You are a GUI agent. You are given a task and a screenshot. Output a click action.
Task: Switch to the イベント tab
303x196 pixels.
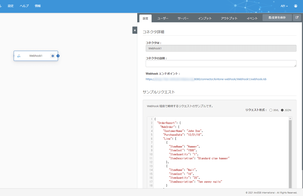252,18
